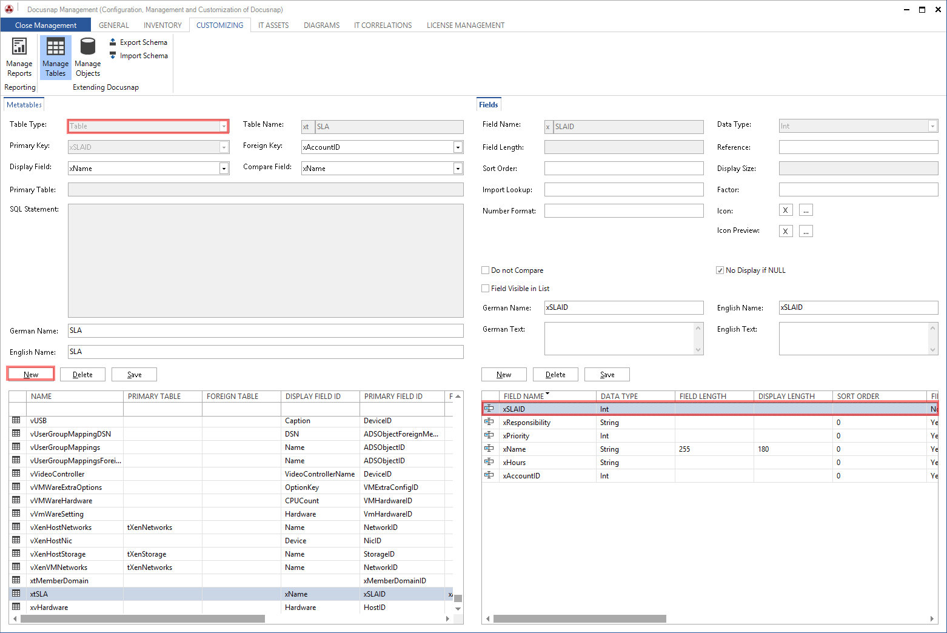Screen dimensions: 947x633
Task: Open the Metatables panel tab
Action: (x=24, y=105)
